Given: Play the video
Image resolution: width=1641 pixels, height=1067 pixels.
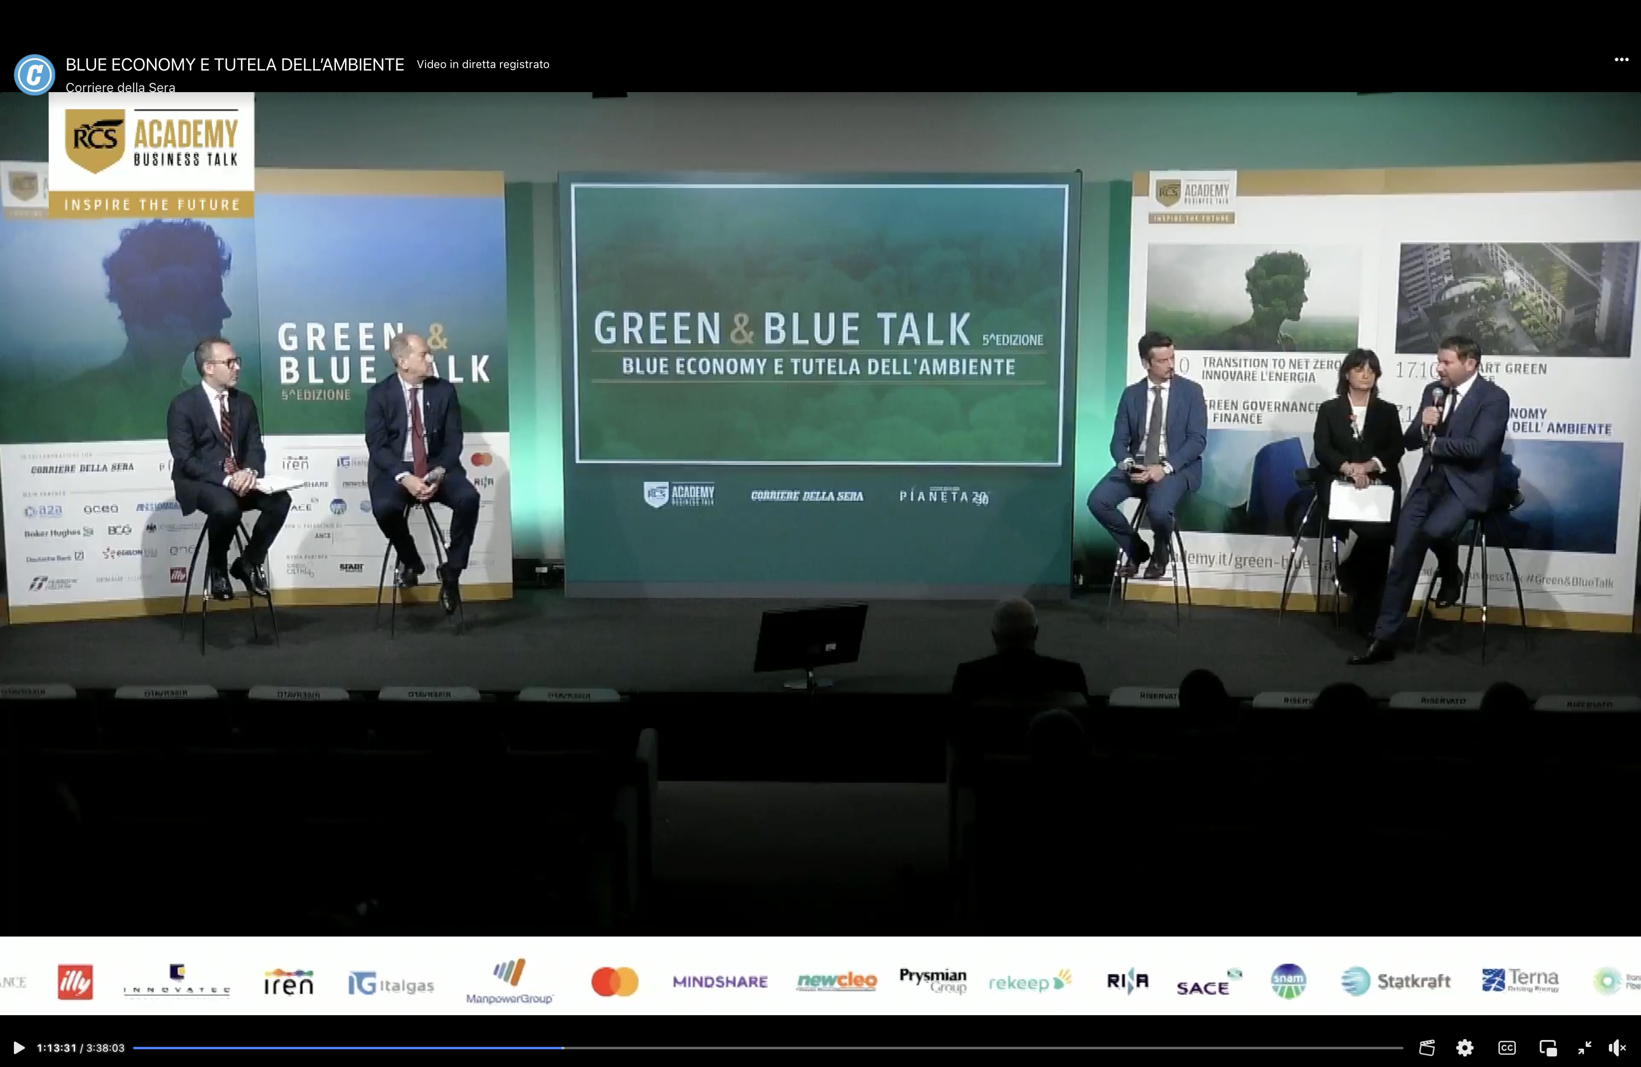Looking at the screenshot, I should [x=19, y=1048].
